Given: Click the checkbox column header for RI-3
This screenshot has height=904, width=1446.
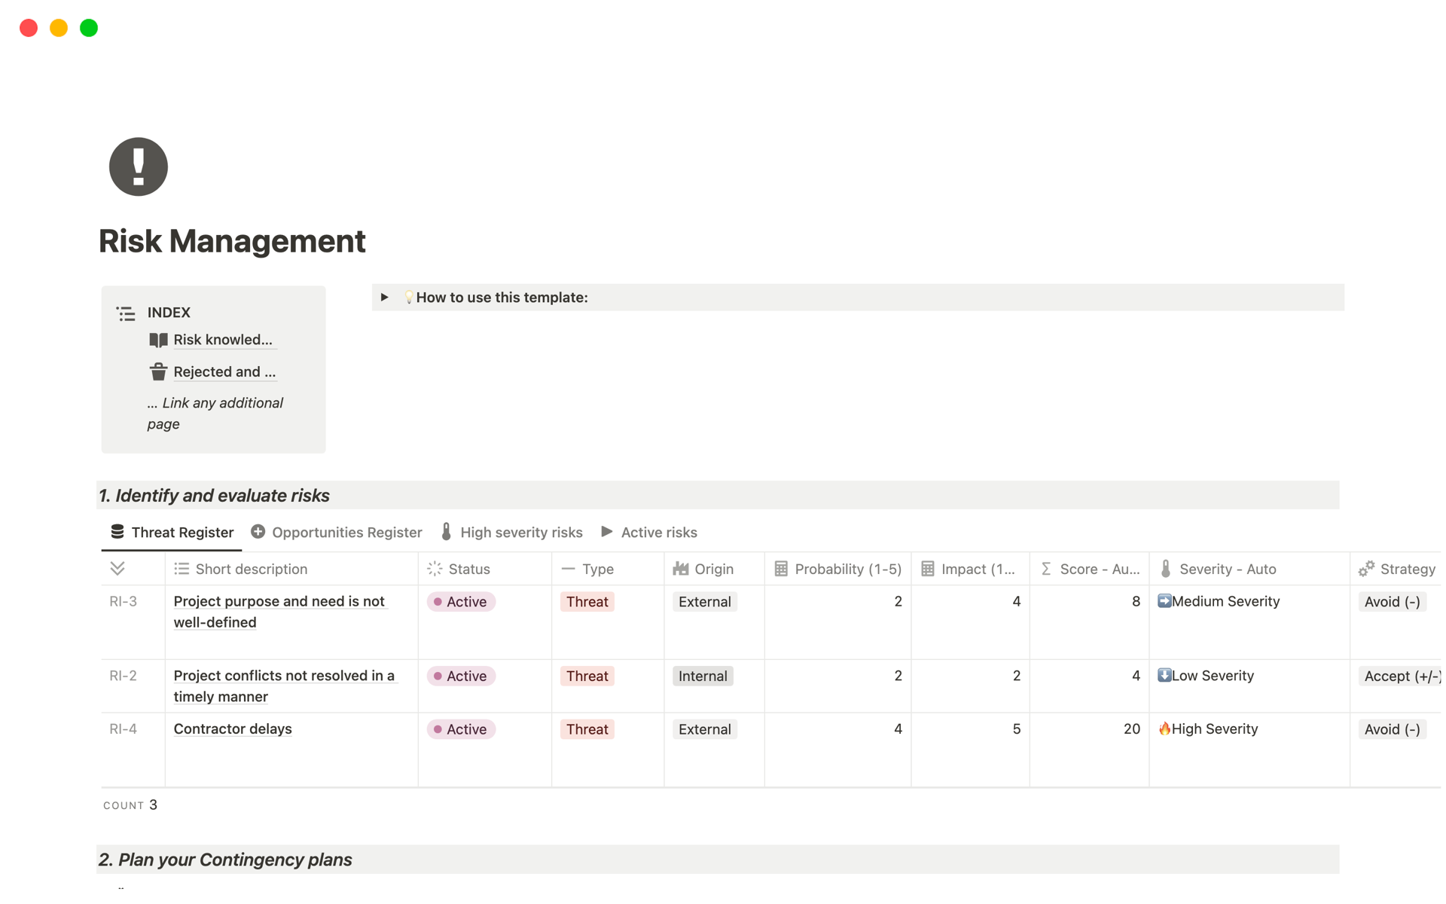Looking at the screenshot, I should click(x=117, y=569).
